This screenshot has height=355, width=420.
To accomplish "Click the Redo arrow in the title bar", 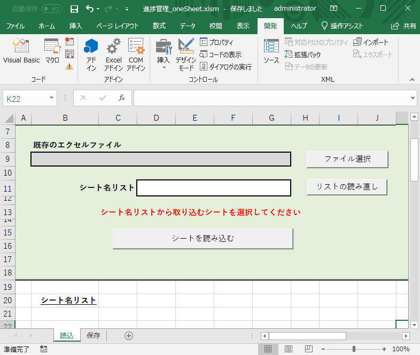I will (108, 9).
